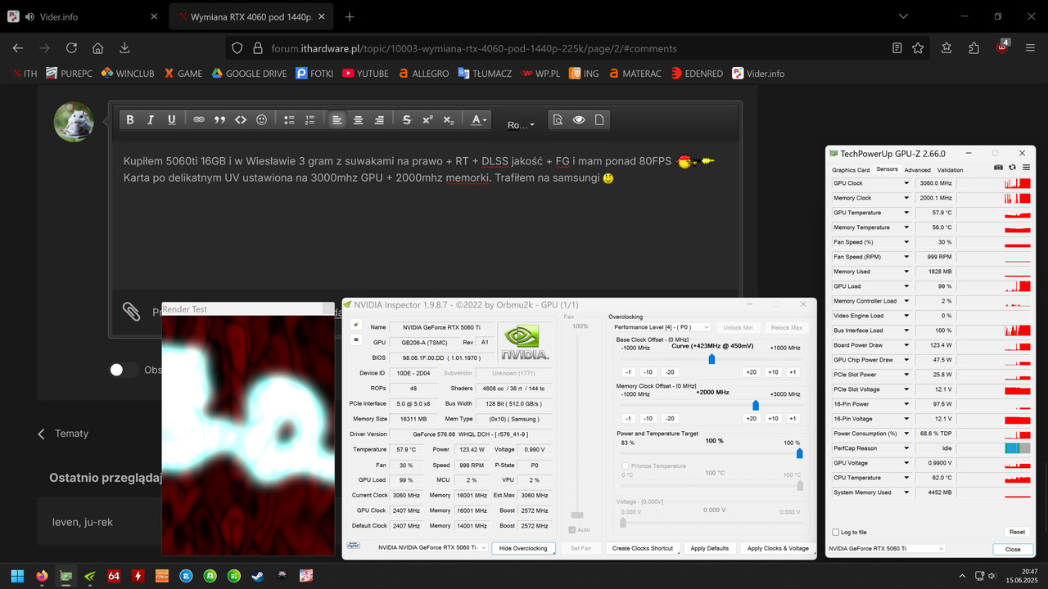Screen dimensions: 1048x589
Task: Click the forum post editor text area
Action: [425, 217]
